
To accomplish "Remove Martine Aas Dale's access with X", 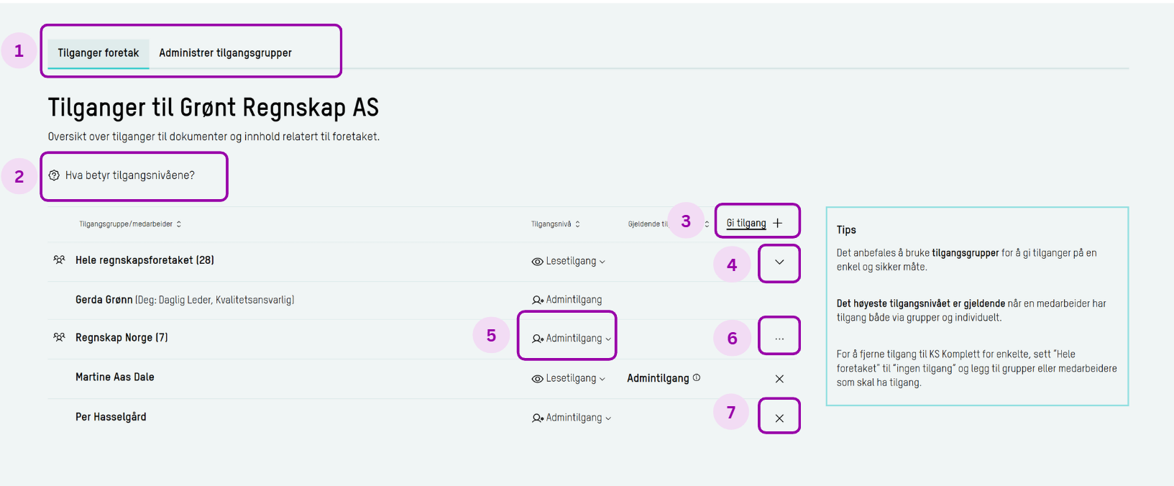I will 779,379.
